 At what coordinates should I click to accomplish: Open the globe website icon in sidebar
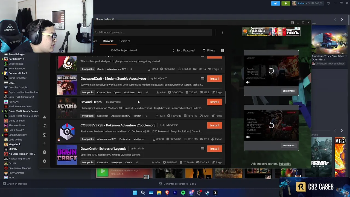click(x=45, y=135)
